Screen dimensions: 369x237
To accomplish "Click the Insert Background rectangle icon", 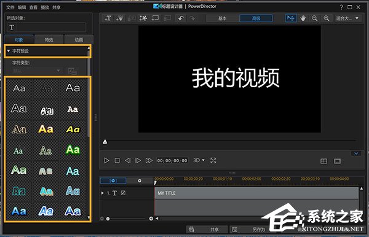I will point(156,18).
